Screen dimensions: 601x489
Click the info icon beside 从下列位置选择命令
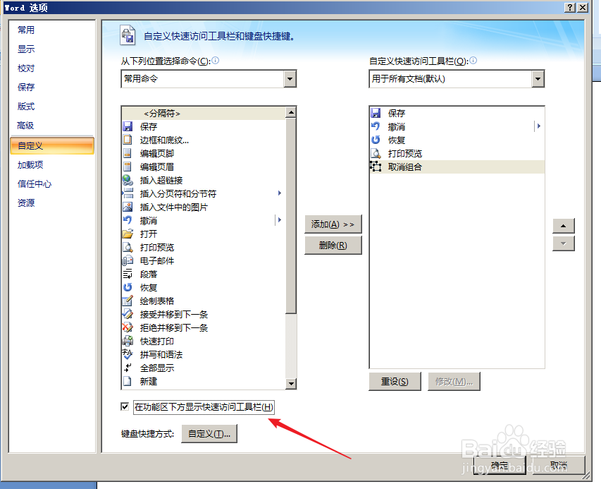(x=216, y=60)
